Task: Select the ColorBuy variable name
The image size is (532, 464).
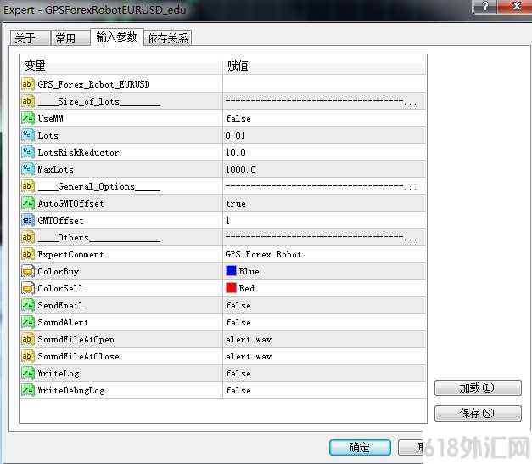Action: [58, 272]
